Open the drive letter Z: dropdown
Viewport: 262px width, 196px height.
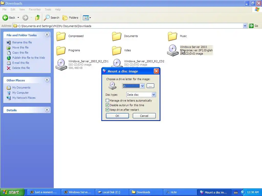142,86
